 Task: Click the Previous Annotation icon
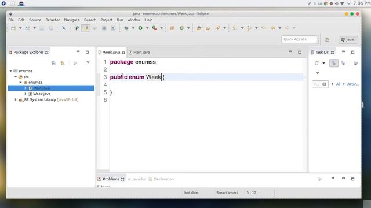[x=249, y=28]
